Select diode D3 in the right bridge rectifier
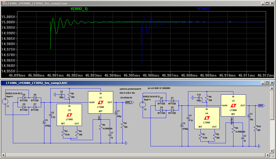The height and width of the screenshot is (159, 276). pyautogui.click(x=162, y=101)
